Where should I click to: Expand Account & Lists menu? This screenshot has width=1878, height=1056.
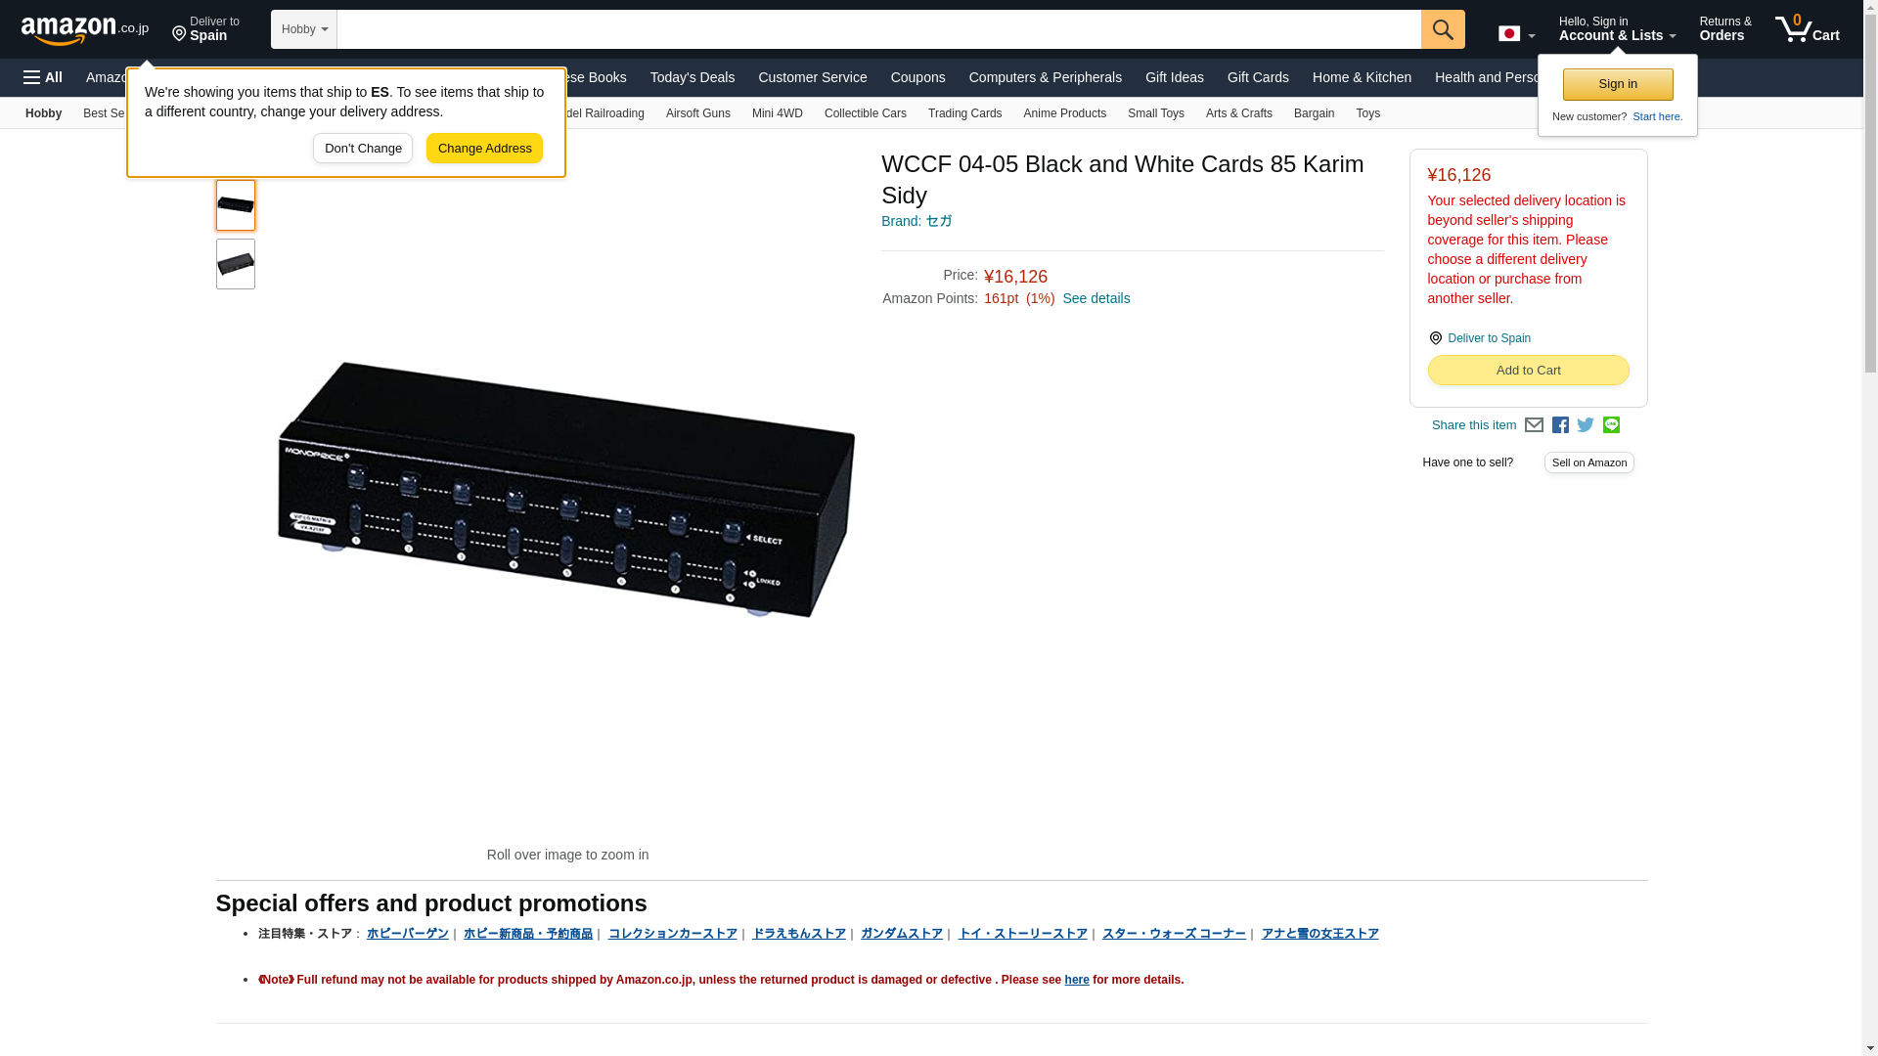click(x=1617, y=28)
